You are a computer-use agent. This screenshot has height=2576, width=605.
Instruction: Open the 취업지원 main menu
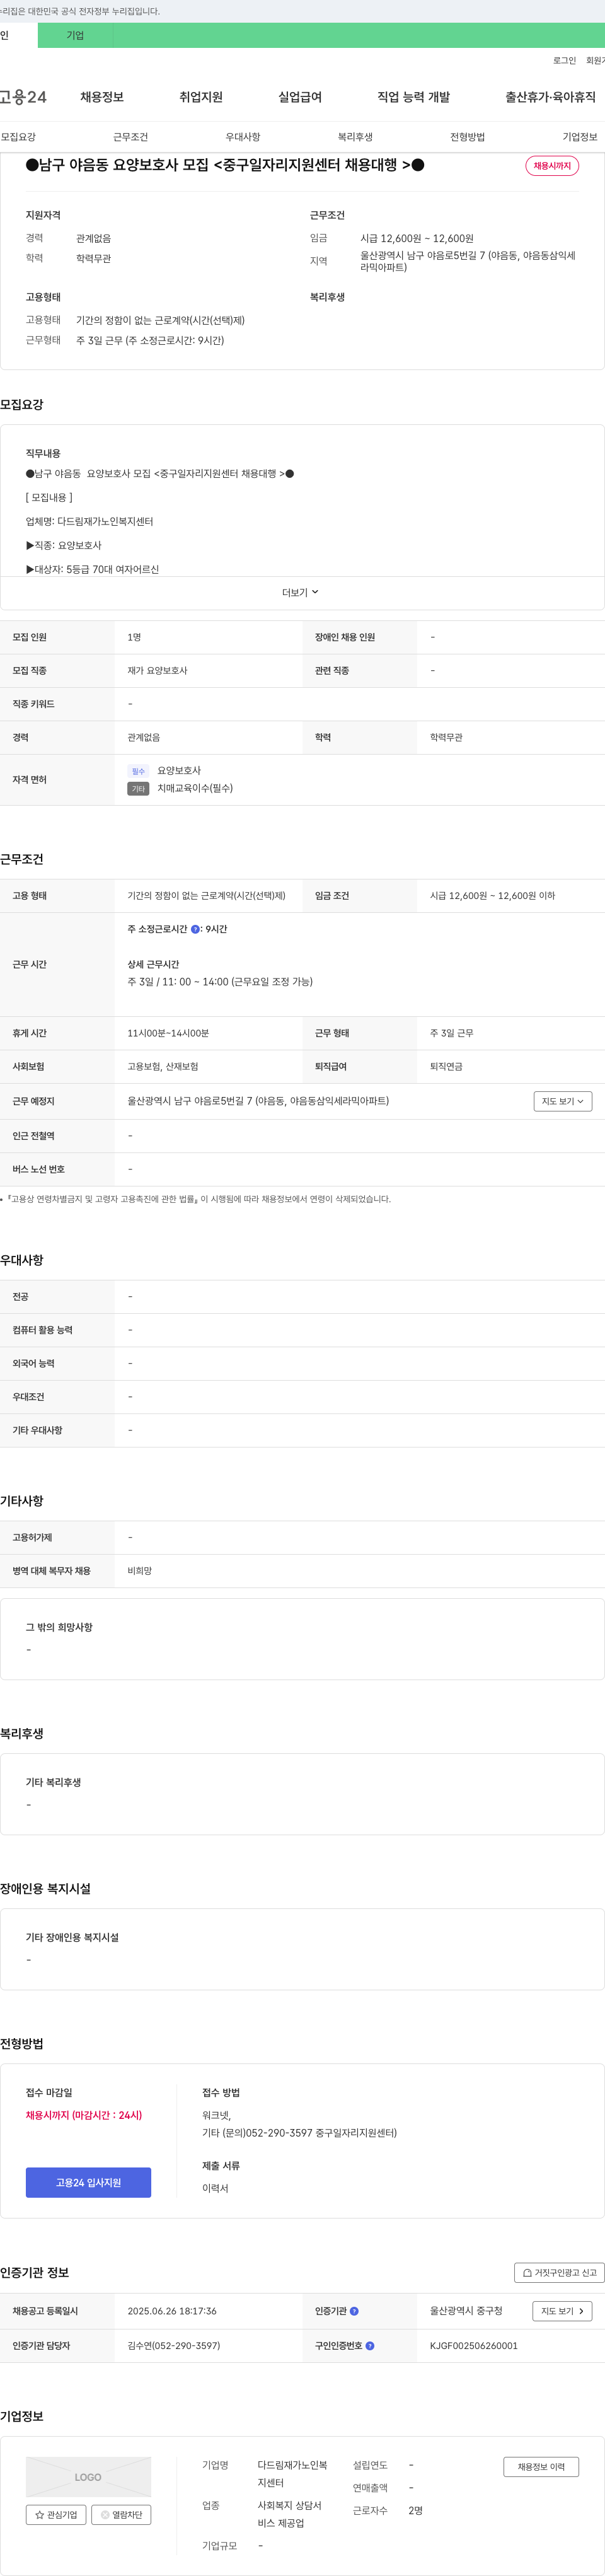(201, 97)
